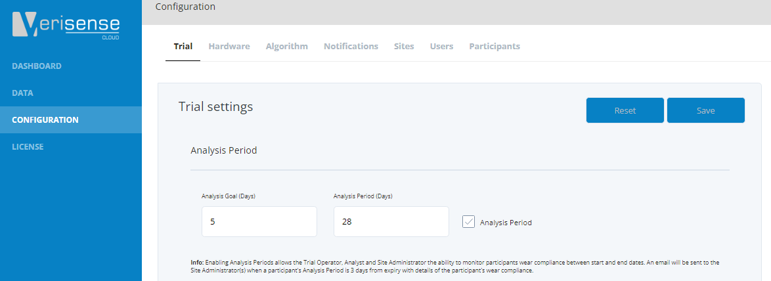This screenshot has height=281, width=771.
Task: Click the Trial settings heading
Action: (216, 106)
